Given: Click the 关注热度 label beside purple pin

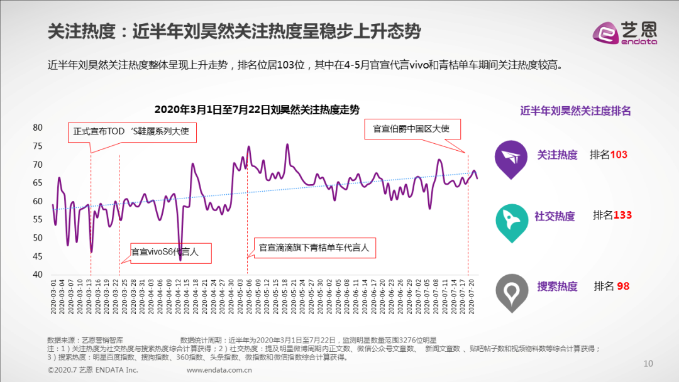Looking at the screenshot, I should (557, 155).
